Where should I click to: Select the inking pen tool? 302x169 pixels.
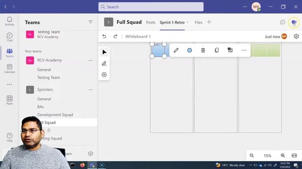click(104, 63)
